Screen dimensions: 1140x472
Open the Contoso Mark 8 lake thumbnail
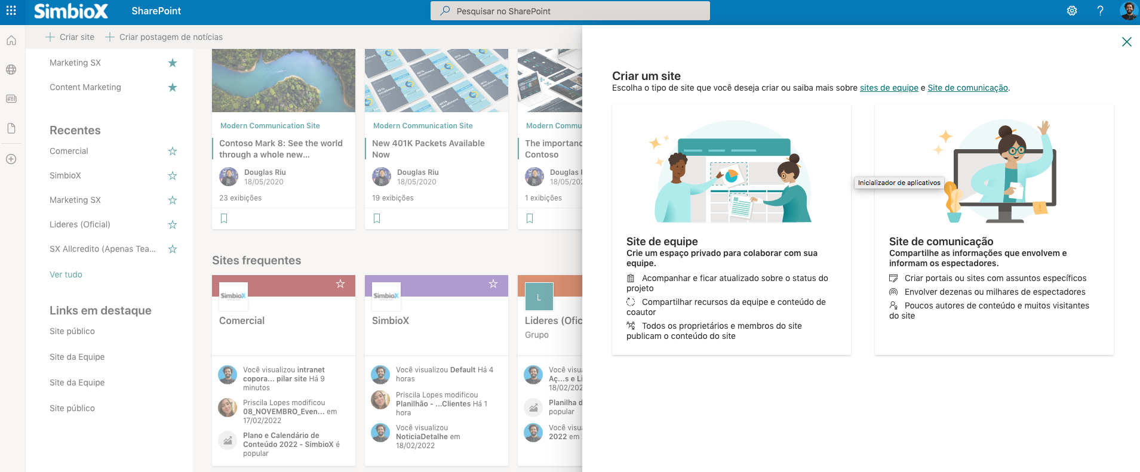pyautogui.click(x=284, y=81)
